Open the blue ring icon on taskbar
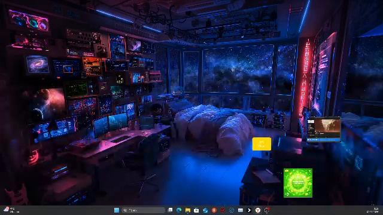 coord(232,210)
